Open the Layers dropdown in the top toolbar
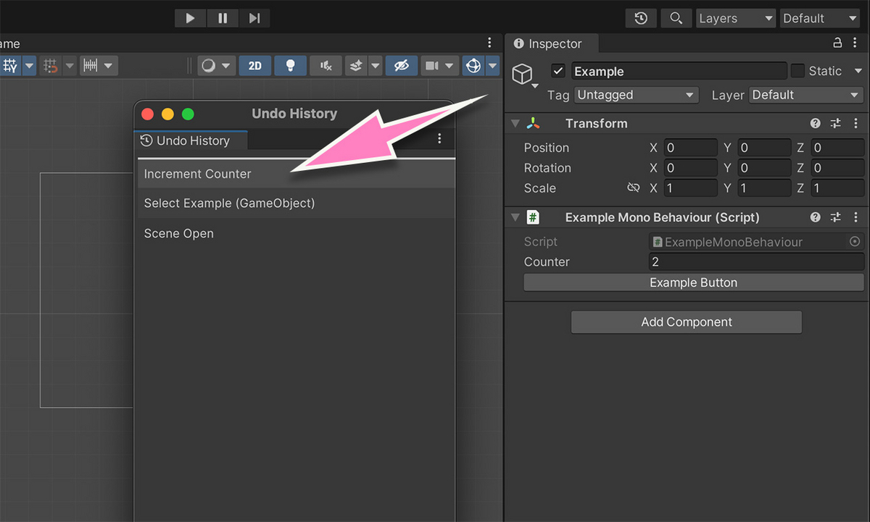Screen dimensions: 870x522 point(736,18)
